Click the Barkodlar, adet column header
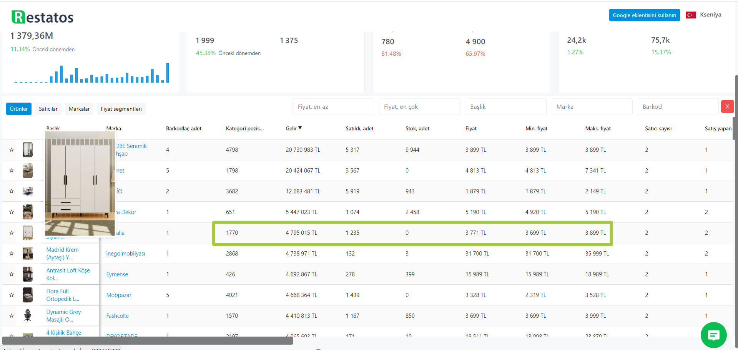 184,128
